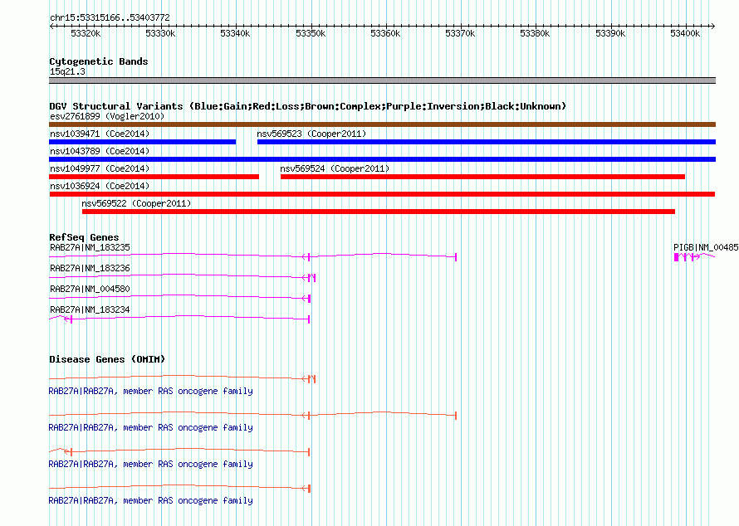Click the 53400k ruler tick label
This screenshot has height=526, width=739.
(x=685, y=34)
